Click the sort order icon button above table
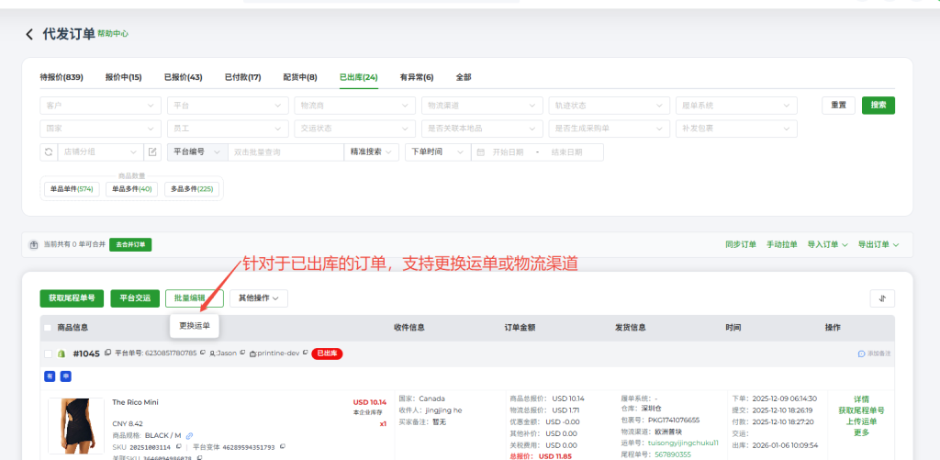Screen dimensions: 940x460 click(x=881, y=298)
